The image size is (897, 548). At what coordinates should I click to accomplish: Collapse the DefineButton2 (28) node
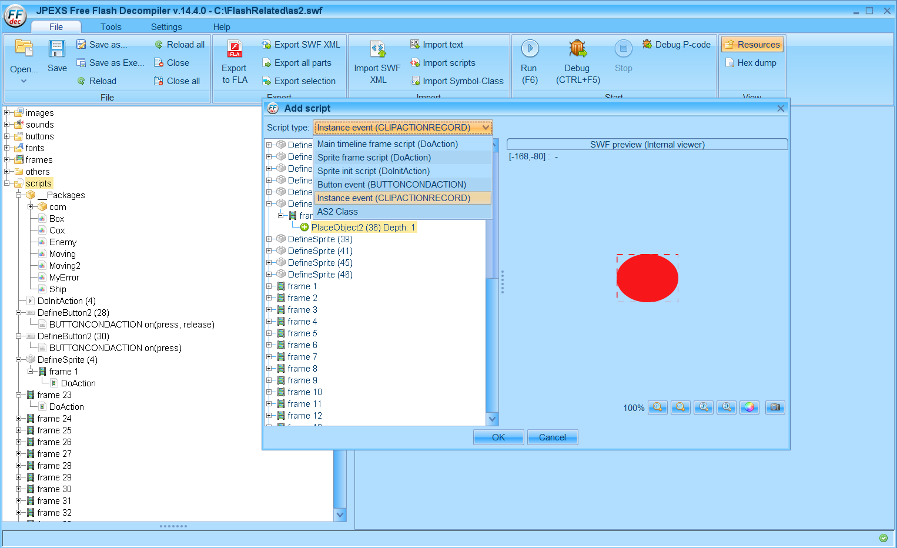coord(19,312)
